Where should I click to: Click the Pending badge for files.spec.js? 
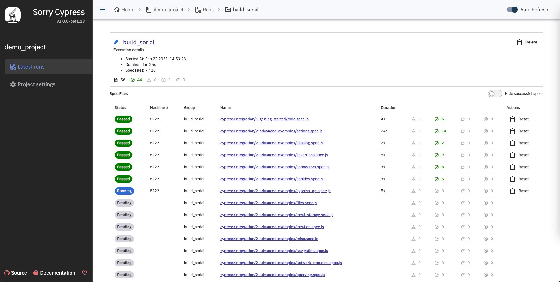point(124,203)
